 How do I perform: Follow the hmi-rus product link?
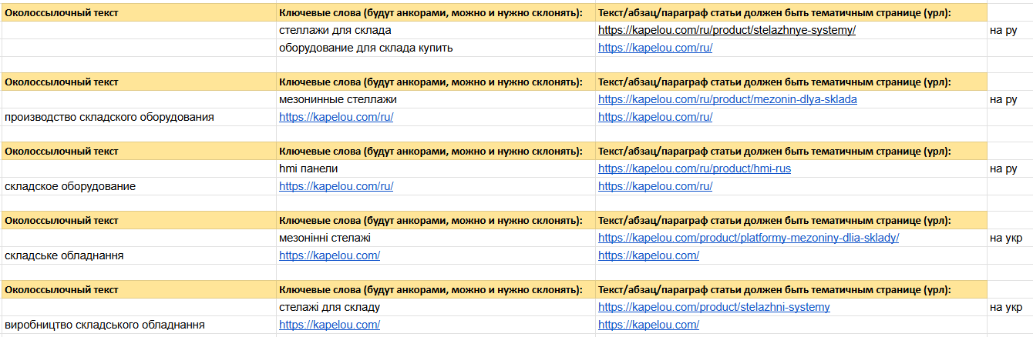click(x=694, y=168)
